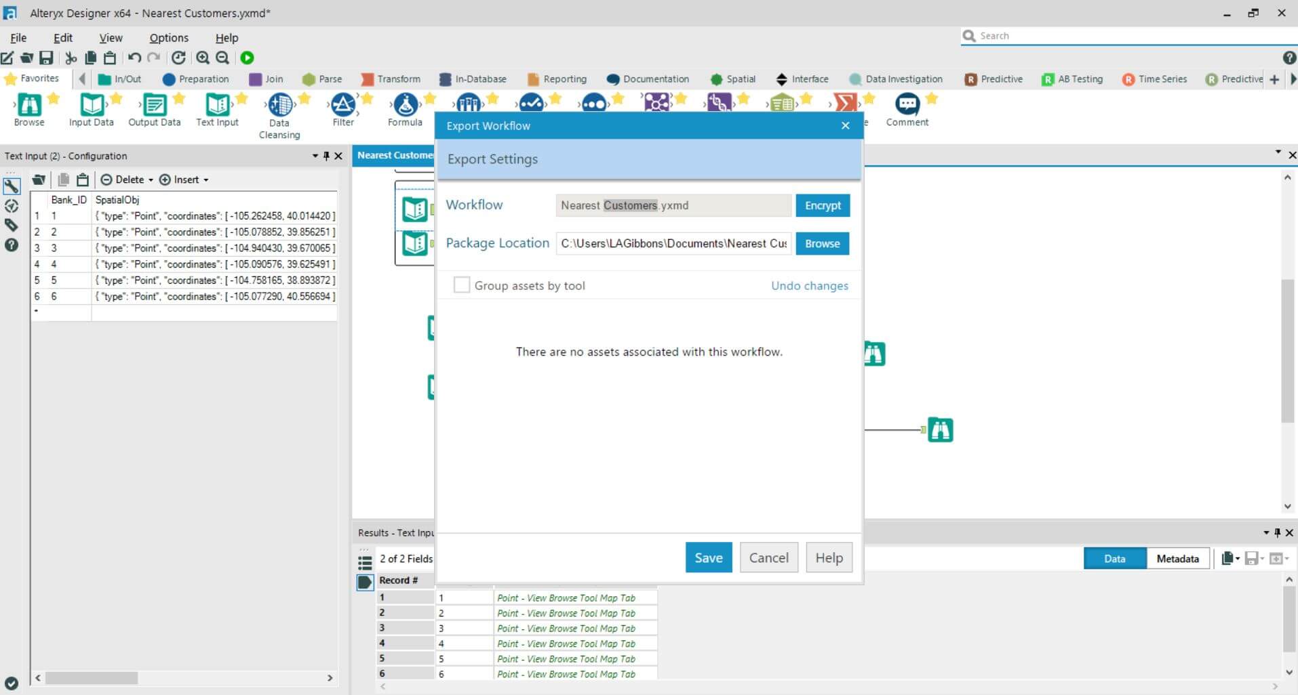Select the Filter tool icon
Viewport: 1298px width, 695px height.
(x=343, y=106)
